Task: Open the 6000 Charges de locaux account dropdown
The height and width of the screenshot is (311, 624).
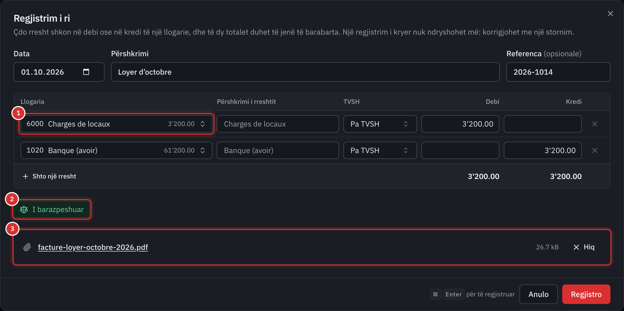Action: pyautogui.click(x=116, y=124)
